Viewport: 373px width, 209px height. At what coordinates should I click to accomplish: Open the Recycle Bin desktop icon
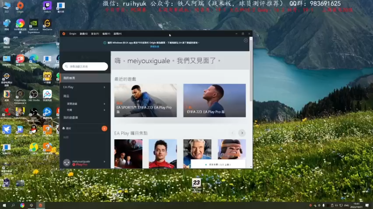click(x=7, y=43)
